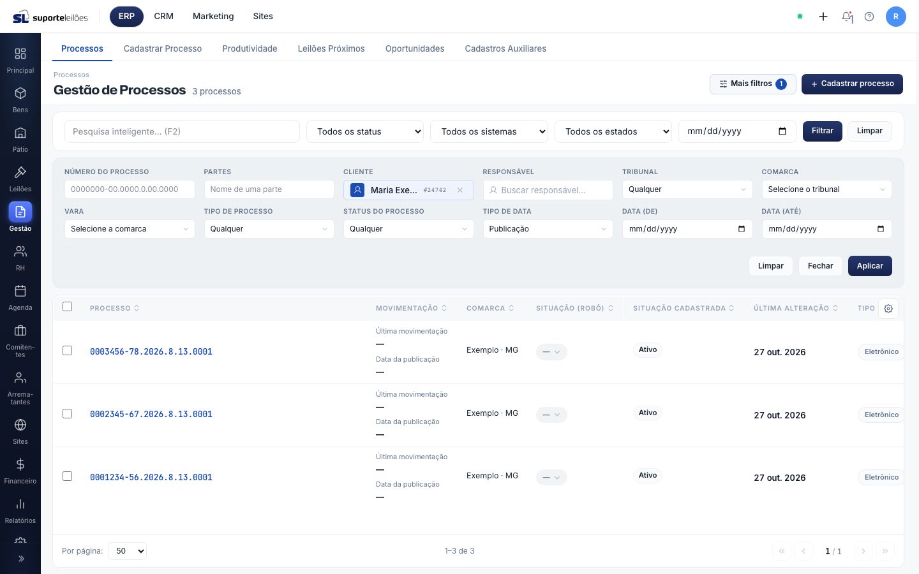This screenshot has width=919, height=574.
Task: Sort by Última Alteração column header
Action: click(x=796, y=308)
